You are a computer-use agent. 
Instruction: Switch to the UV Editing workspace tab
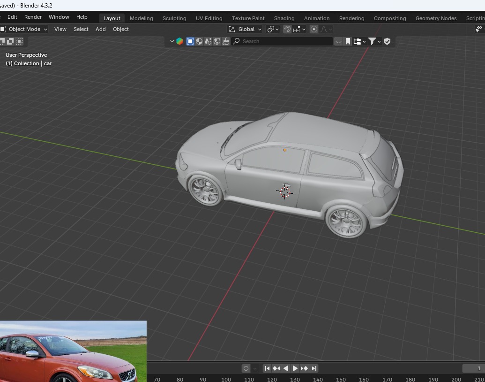pyautogui.click(x=209, y=18)
